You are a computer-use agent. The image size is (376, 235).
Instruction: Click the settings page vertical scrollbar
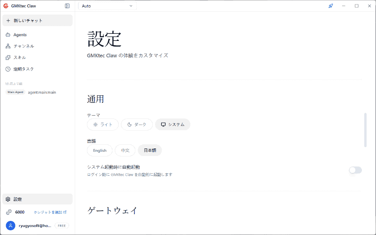pos(365,130)
